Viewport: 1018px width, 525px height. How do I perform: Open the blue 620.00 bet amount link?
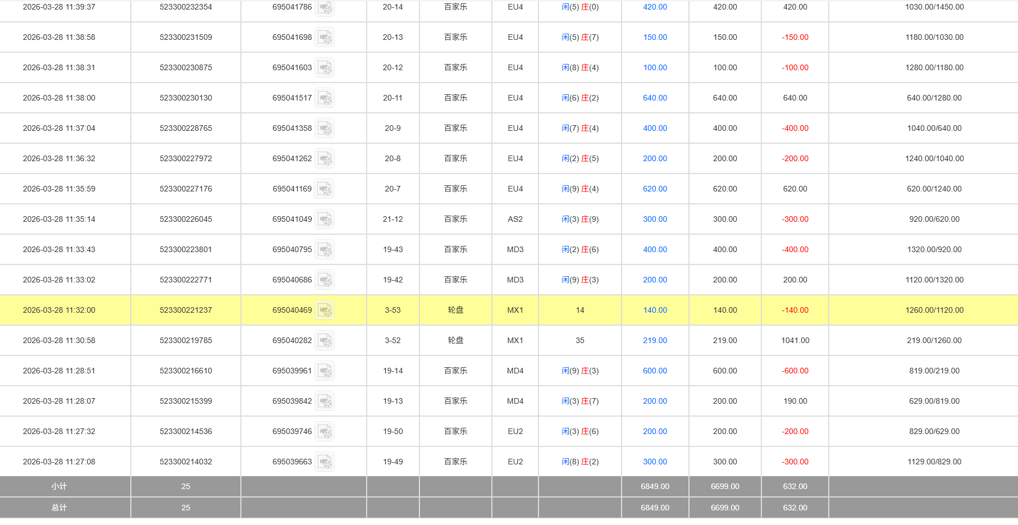[x=655, y=189]
